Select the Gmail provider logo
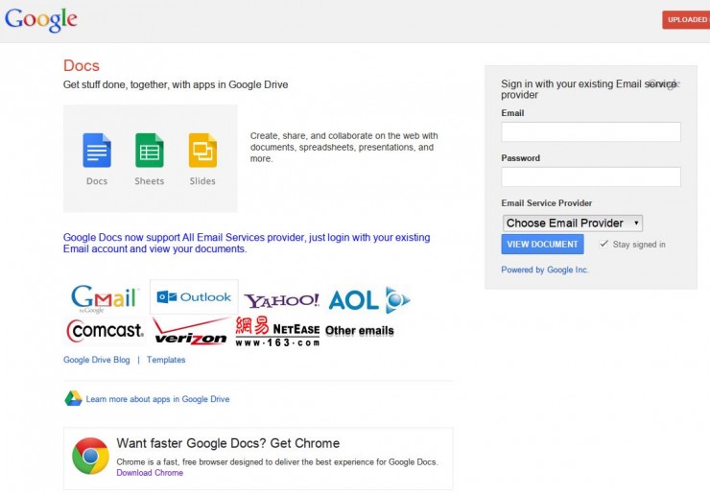 click(105, 298)
